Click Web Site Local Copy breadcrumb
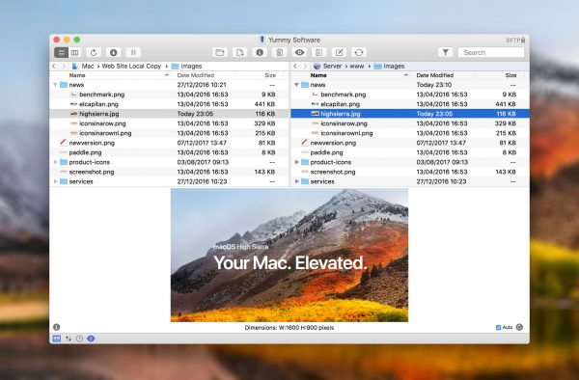579x380 pixels. pyautogui.click(x=131, y=66)
